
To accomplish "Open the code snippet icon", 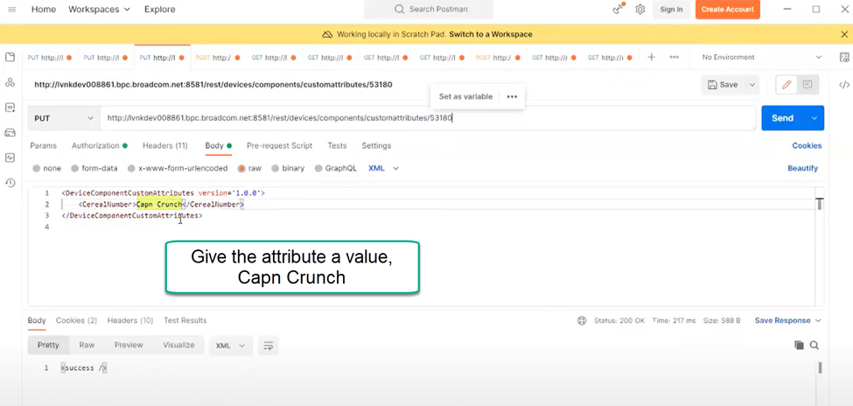I will (x=844, y=85).
